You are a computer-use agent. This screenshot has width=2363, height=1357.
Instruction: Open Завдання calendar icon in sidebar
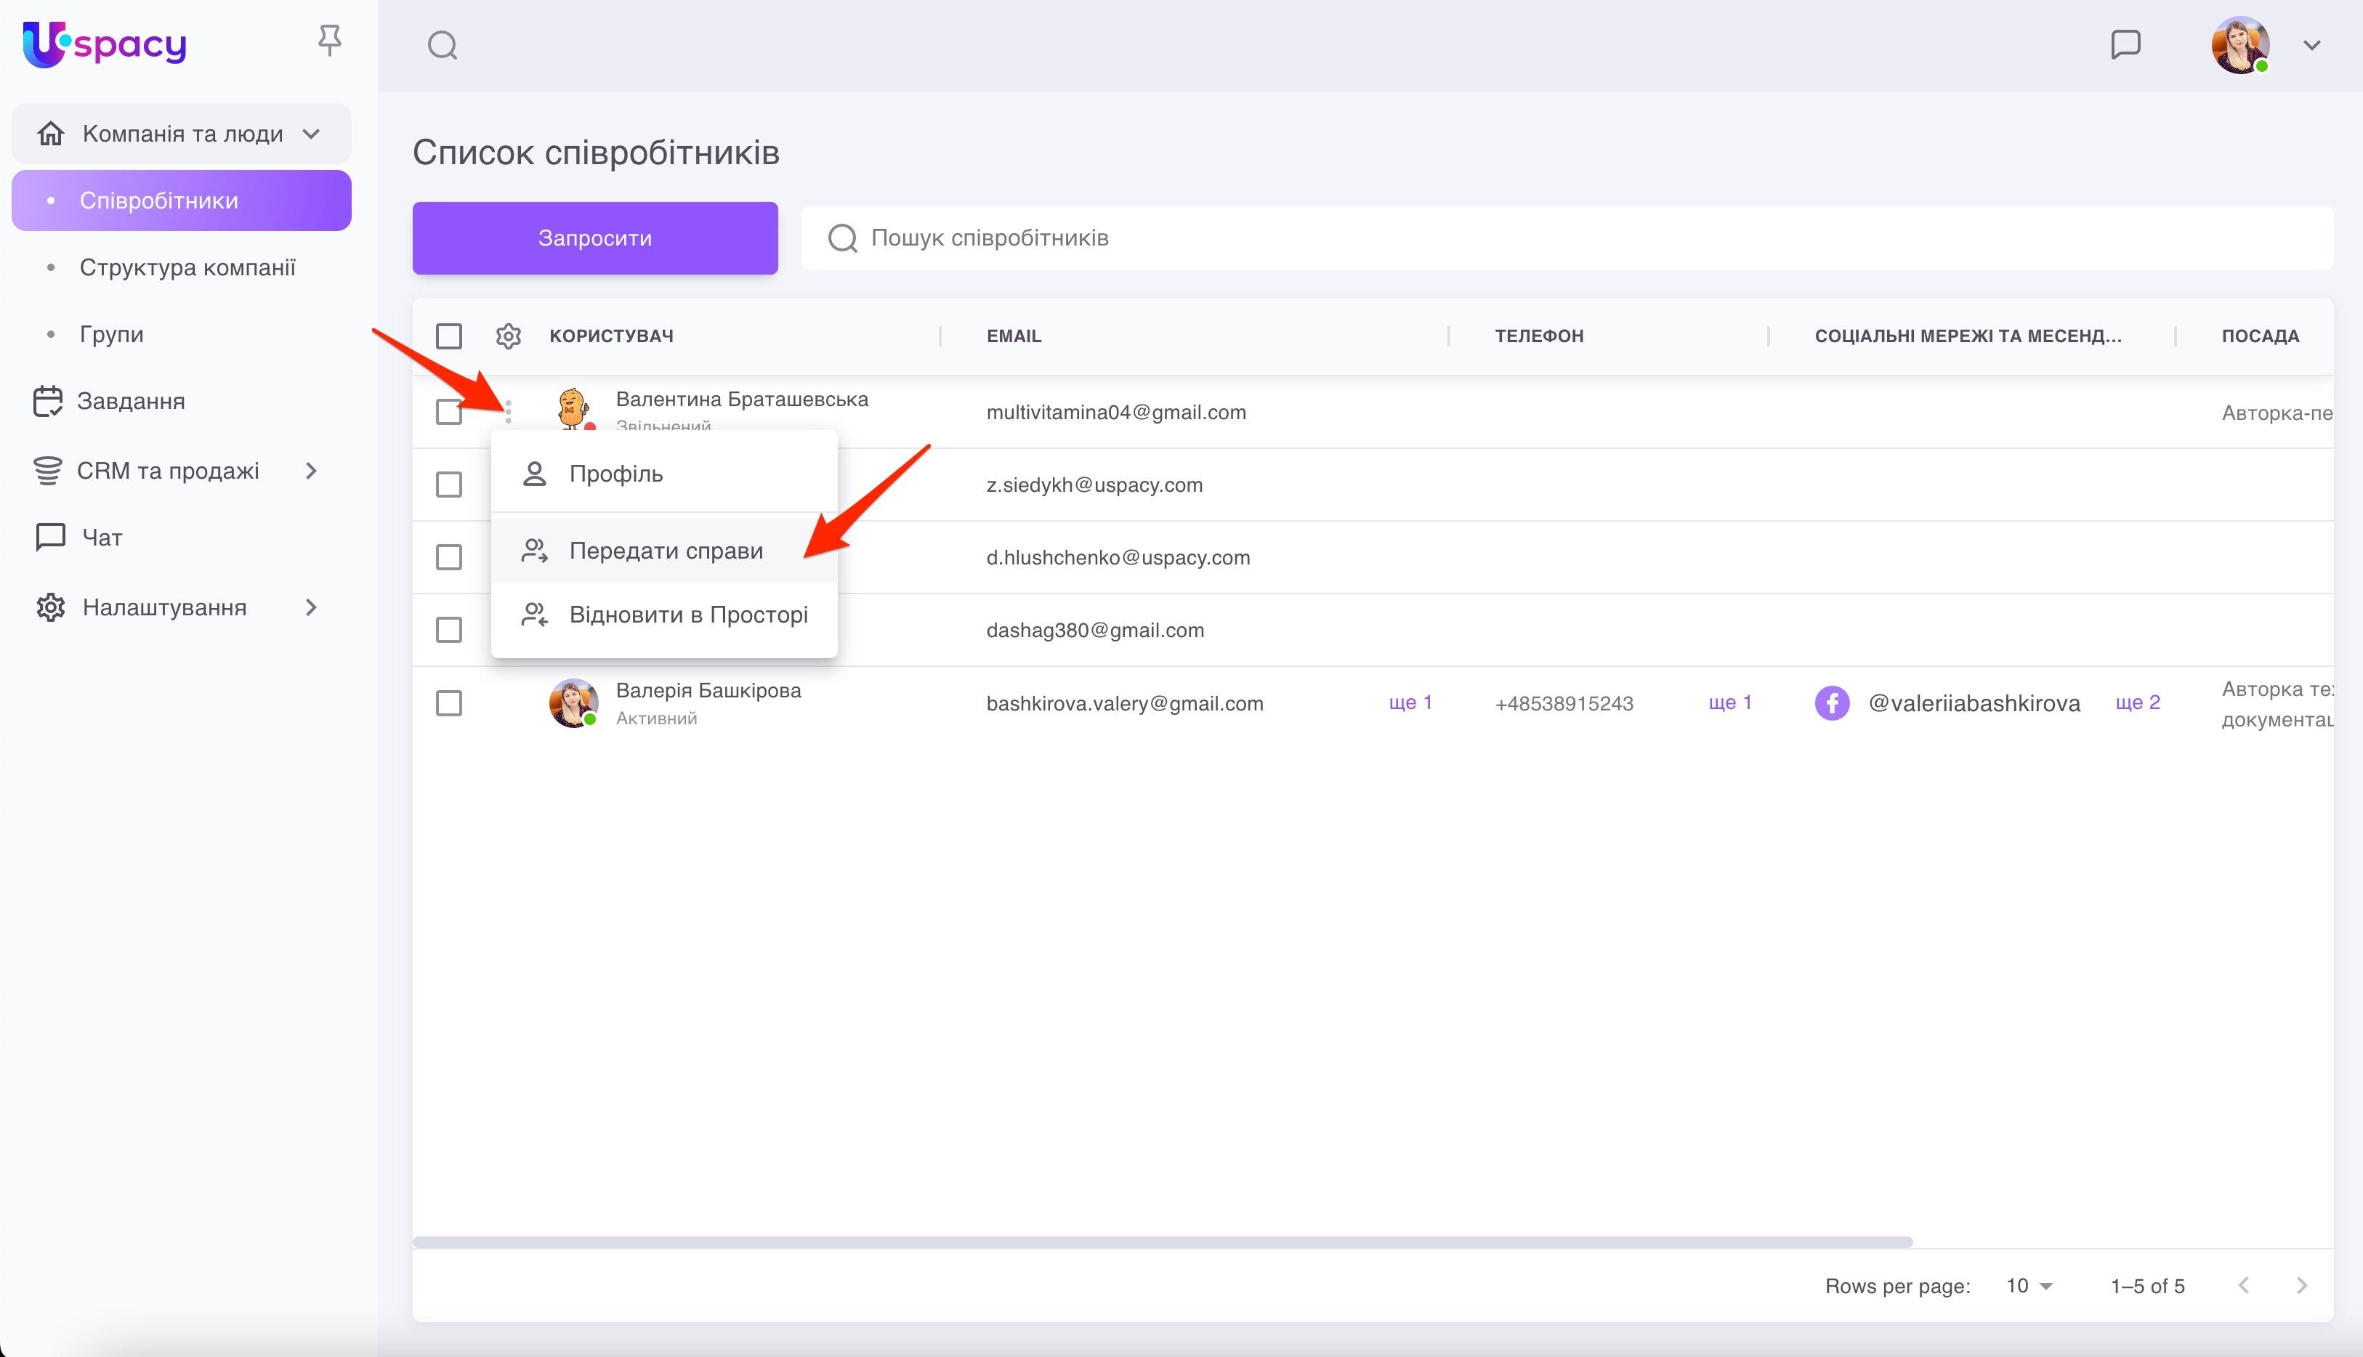47,402
